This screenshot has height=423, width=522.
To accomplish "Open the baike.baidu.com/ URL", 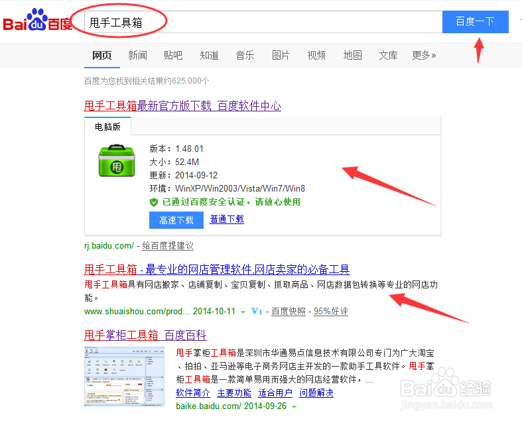I will pos(208,406).
